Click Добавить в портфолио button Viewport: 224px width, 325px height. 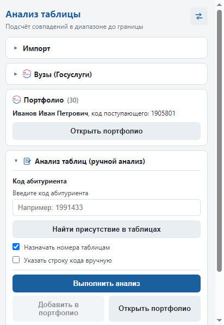[x=58, y=309]
